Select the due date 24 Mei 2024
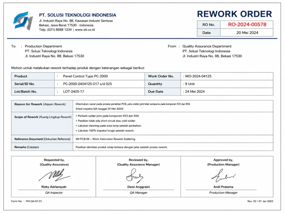This screenshot has width=285, height=213. (195, 92)
